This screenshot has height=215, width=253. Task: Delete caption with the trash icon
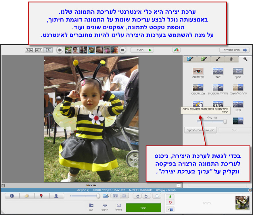(3, 185)
